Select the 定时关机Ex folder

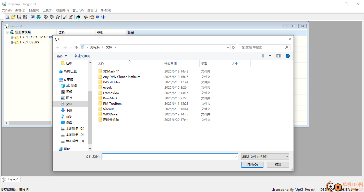coord(109,120)
